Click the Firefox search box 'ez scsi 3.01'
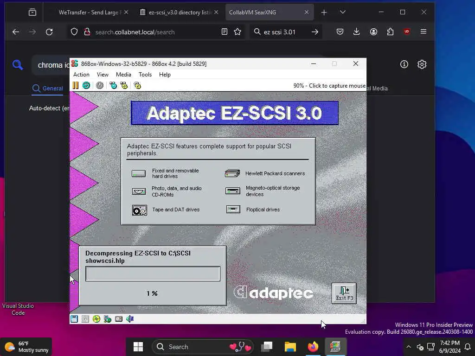 coord(279,32)
